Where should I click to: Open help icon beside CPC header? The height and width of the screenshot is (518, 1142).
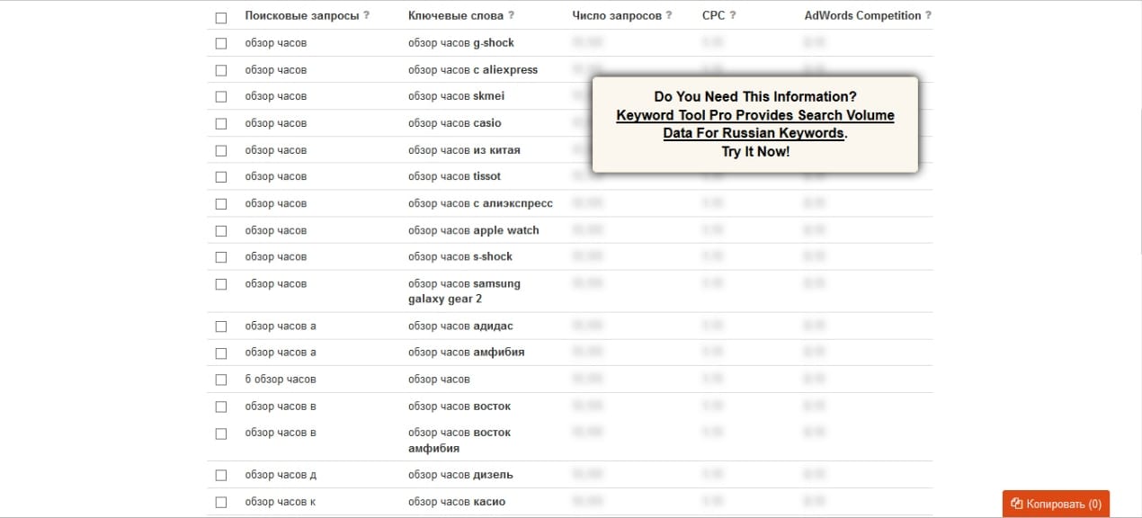732,16
